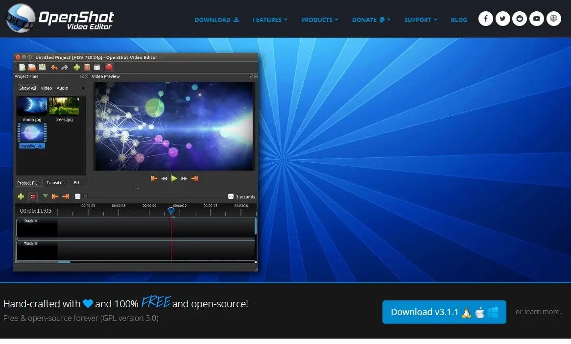Expand the Features menu
571x344 pixels.
click(270, 20)
